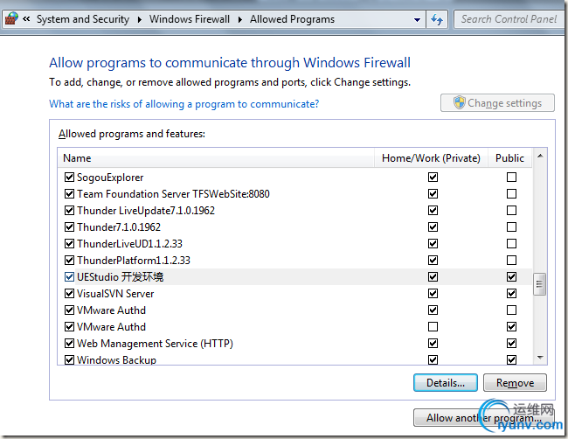The width and height of the screenshot is (568, 439).
Task: Expand the arrow after Windows Firewall breadcrumb
Action: pos(239,19)
